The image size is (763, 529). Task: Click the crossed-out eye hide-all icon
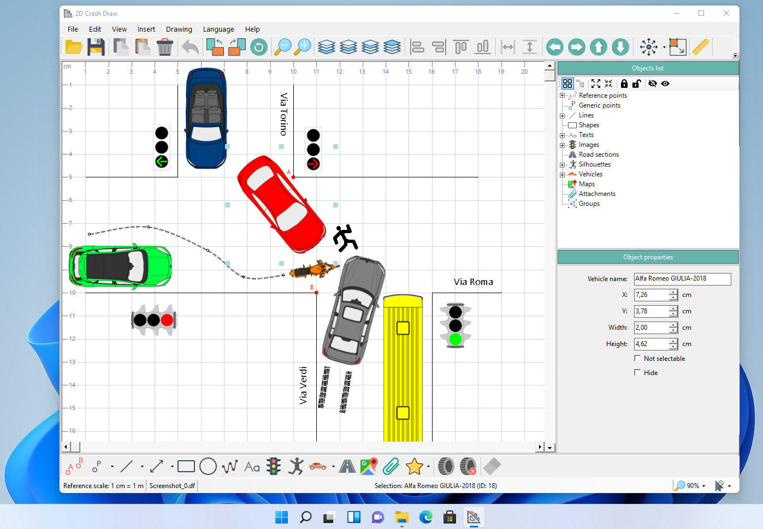click(652, 84)
